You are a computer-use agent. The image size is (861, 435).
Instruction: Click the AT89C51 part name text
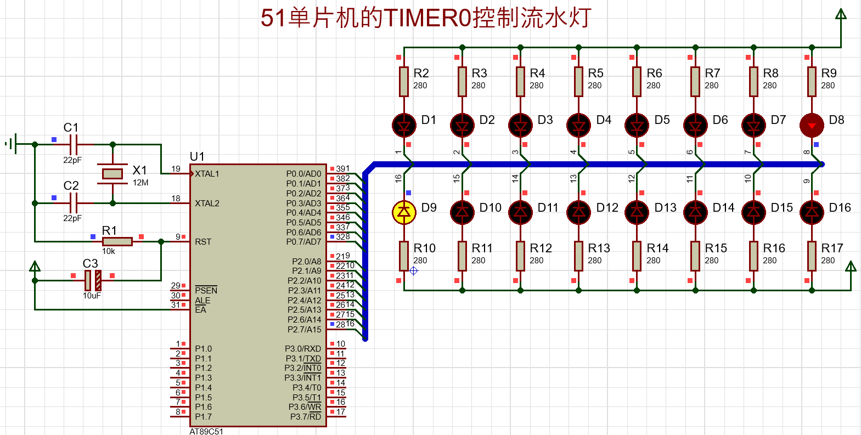pos(206,431)
